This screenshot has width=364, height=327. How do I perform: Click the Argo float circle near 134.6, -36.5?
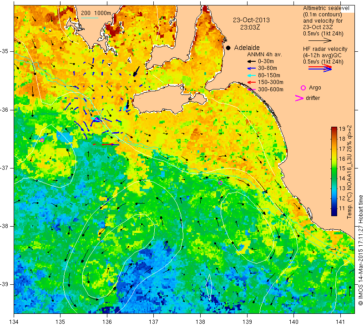pos(42,140)
